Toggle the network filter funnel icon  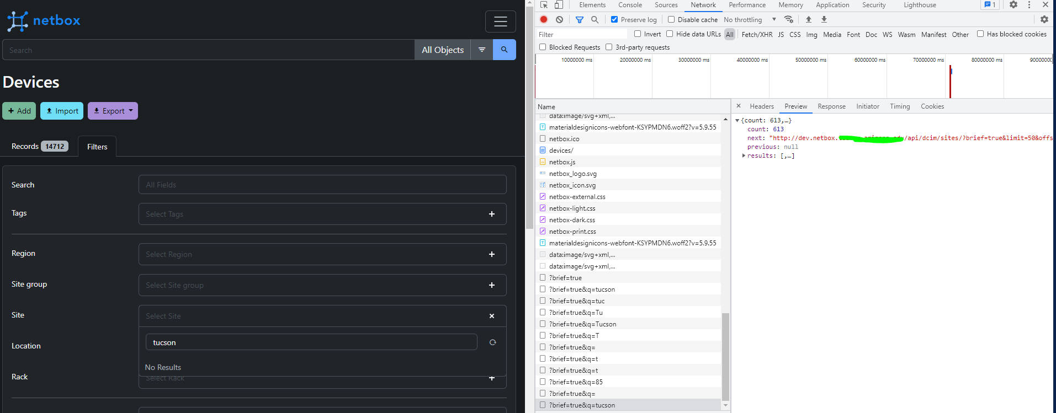(580, 19)
